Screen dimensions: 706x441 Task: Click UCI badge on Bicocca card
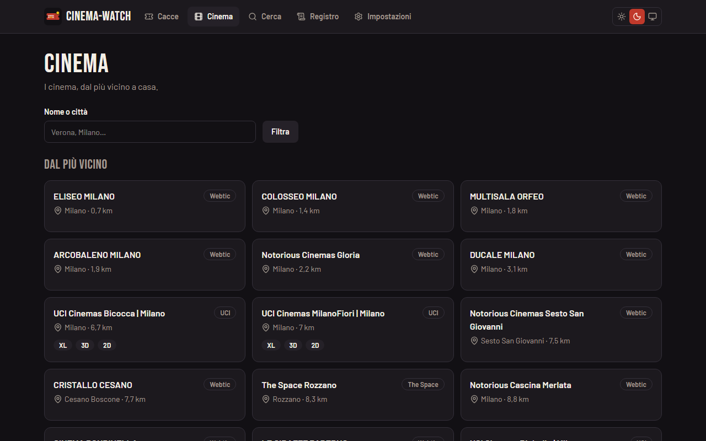pos(225,313)
